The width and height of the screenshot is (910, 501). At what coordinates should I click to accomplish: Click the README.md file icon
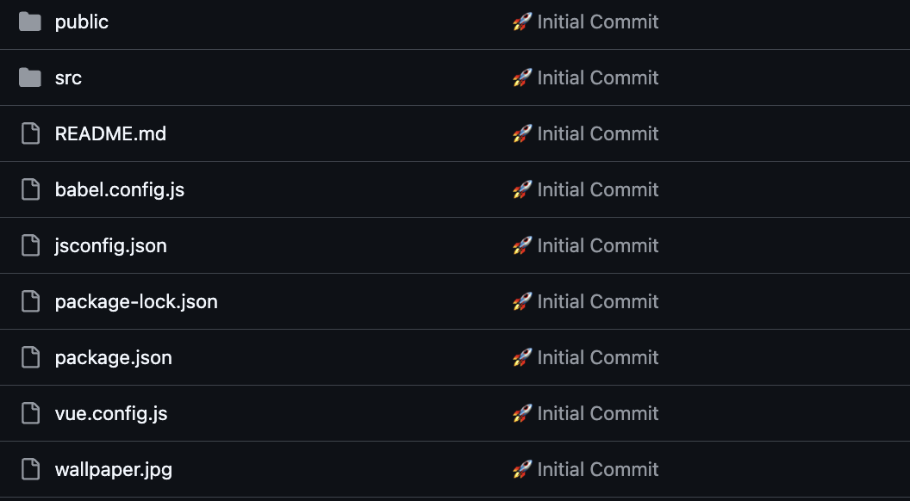click(30, 133)
